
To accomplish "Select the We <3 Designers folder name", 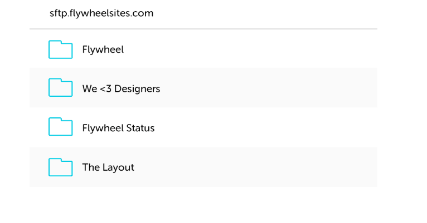I will tap(121, 89).
